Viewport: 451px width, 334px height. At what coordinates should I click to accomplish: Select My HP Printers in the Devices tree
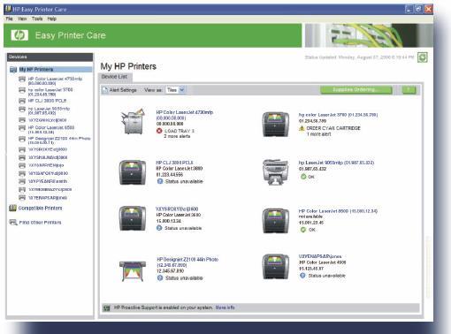tap(36, 70)
